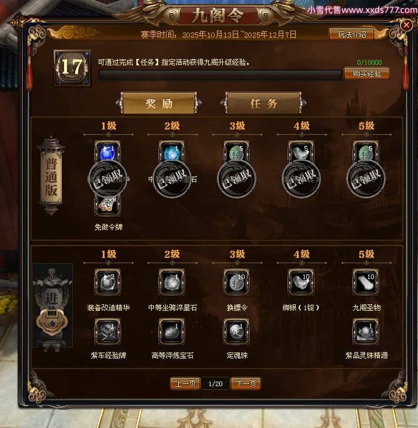The width and height of the screenshot is (418, 428).
Task: Click the level 17 badge
Action: (72, 68)
